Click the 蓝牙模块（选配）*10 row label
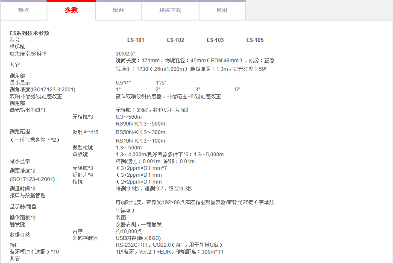Screen dimensions: 393x263 click(34, 252)
